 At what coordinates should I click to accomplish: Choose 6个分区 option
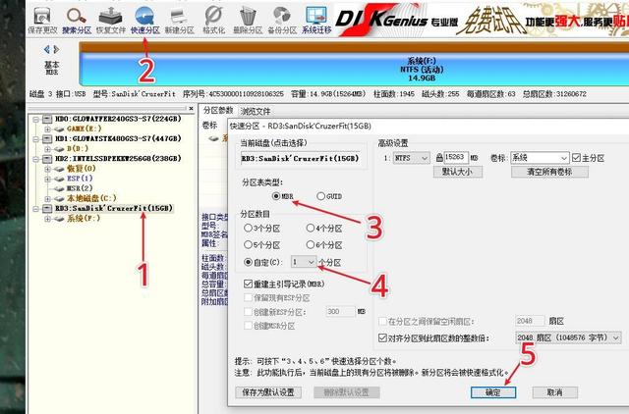click(x=311, y=244)
